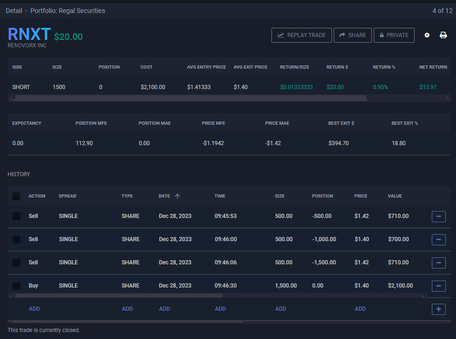Click ADD under the Action column
456x339 pixels.
point(34,309)
